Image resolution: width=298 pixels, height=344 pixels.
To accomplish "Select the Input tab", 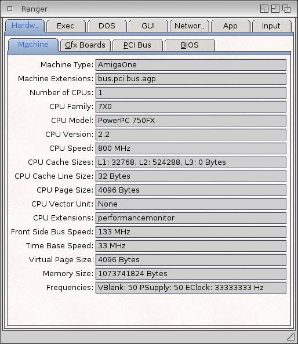I will tap(271, 26).
